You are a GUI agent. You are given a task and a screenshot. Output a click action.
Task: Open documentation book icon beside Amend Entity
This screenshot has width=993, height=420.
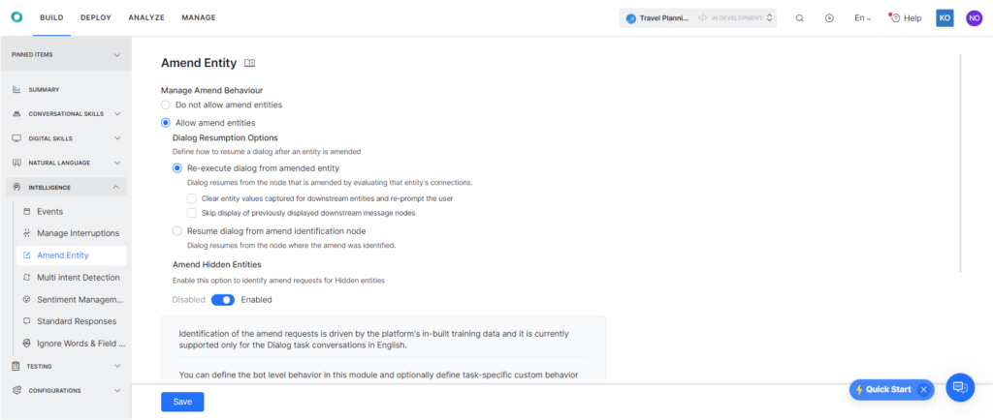pyautogui.click(x=249, y=63)
